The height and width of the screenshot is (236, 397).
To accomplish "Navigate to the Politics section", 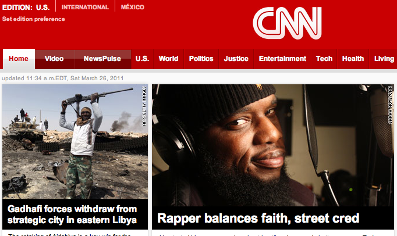I will 201,59.
